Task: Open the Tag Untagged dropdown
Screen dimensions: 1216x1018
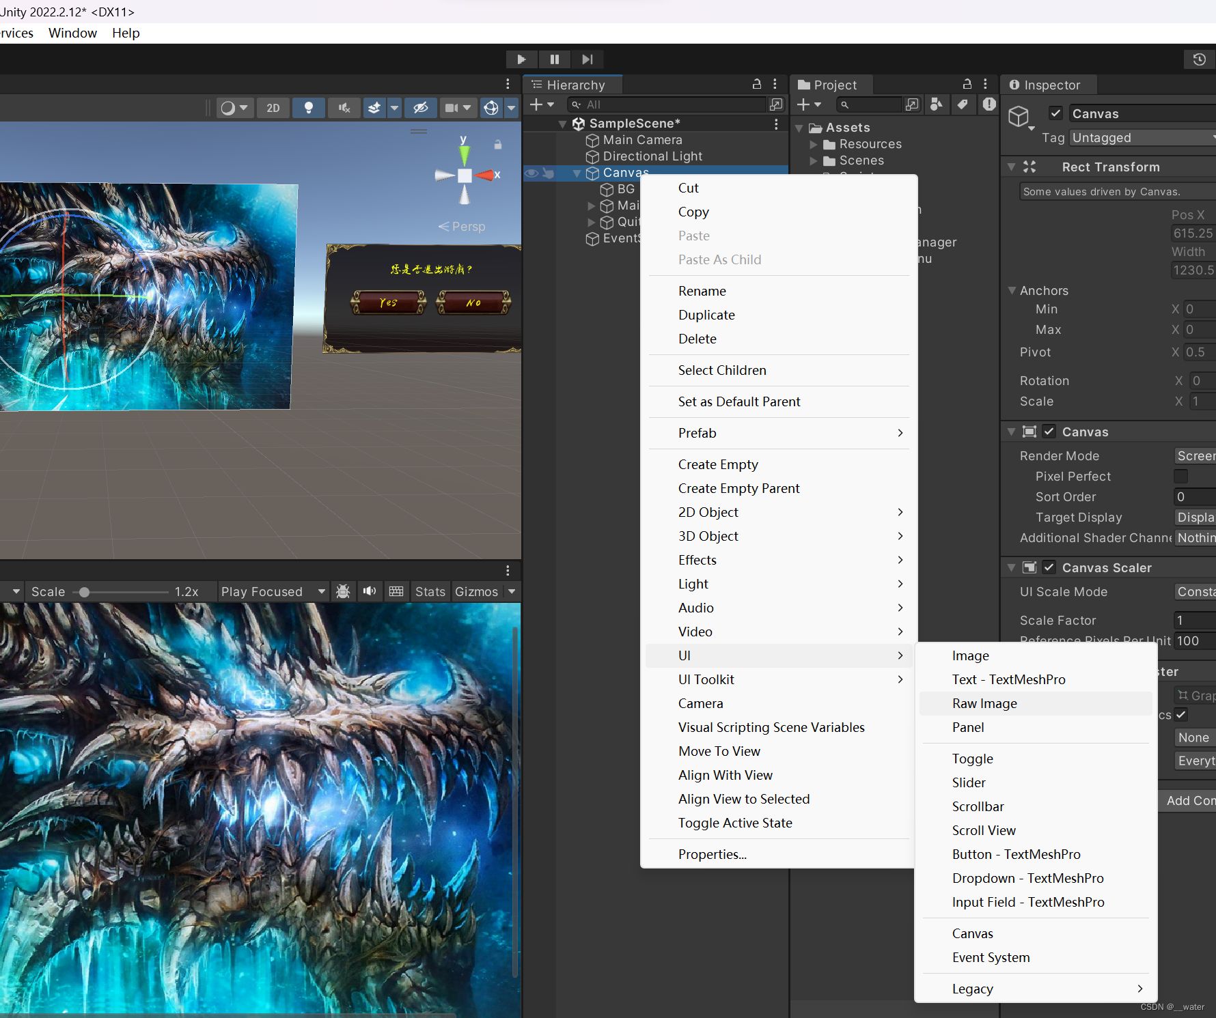Action: [x=1142, y=138]
